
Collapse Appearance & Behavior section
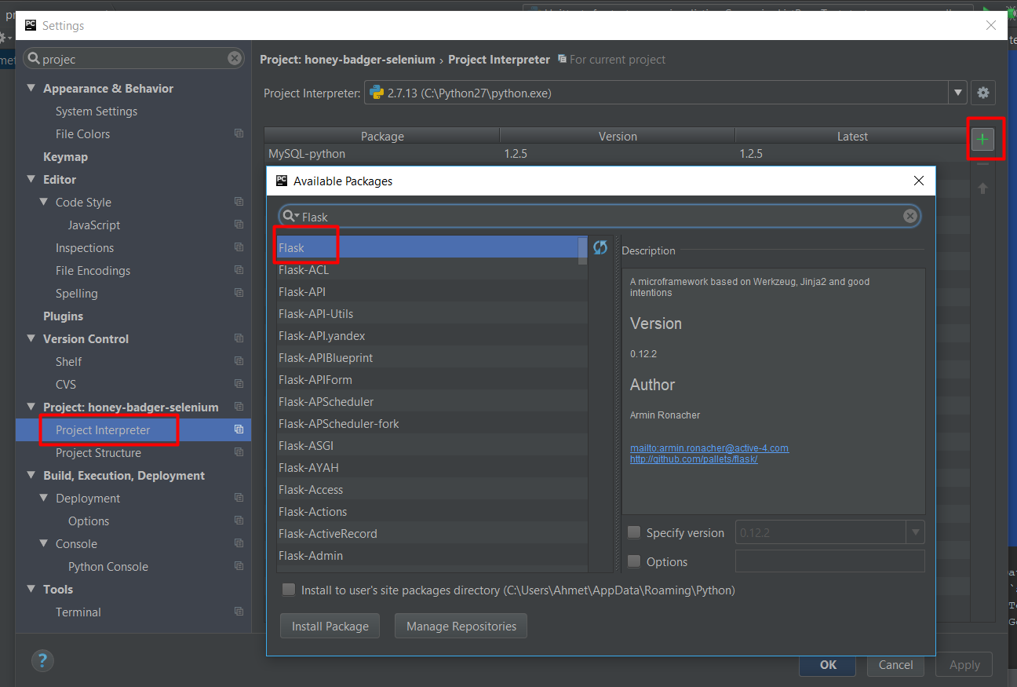(31, 89)
